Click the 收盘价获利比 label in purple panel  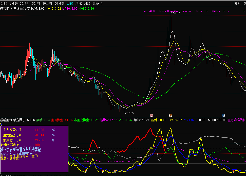(11, 145)
